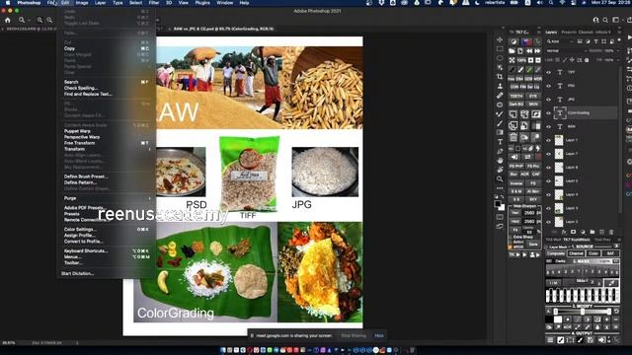Viewport: 632px width, 355px height.
Task: Toggle visibility of the JPG text layer
Action: point(549,100)
